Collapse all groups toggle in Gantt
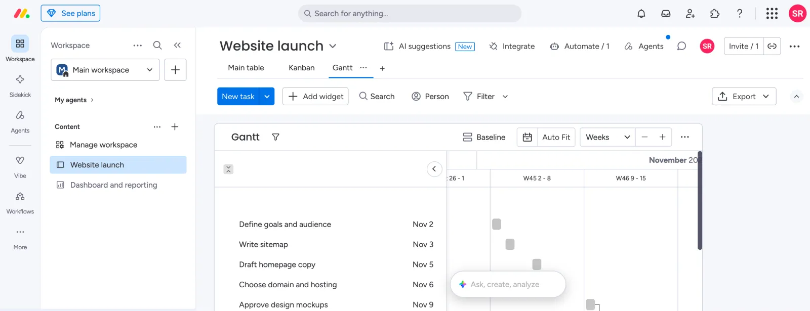 coord(228,169)
